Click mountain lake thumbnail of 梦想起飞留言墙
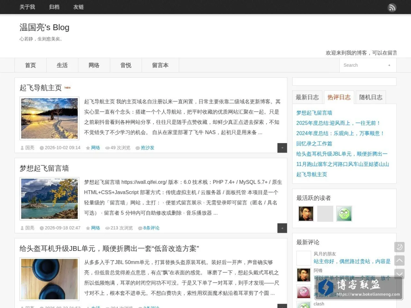The height and width of the screenshot is (308, 411). click(49, 198)
